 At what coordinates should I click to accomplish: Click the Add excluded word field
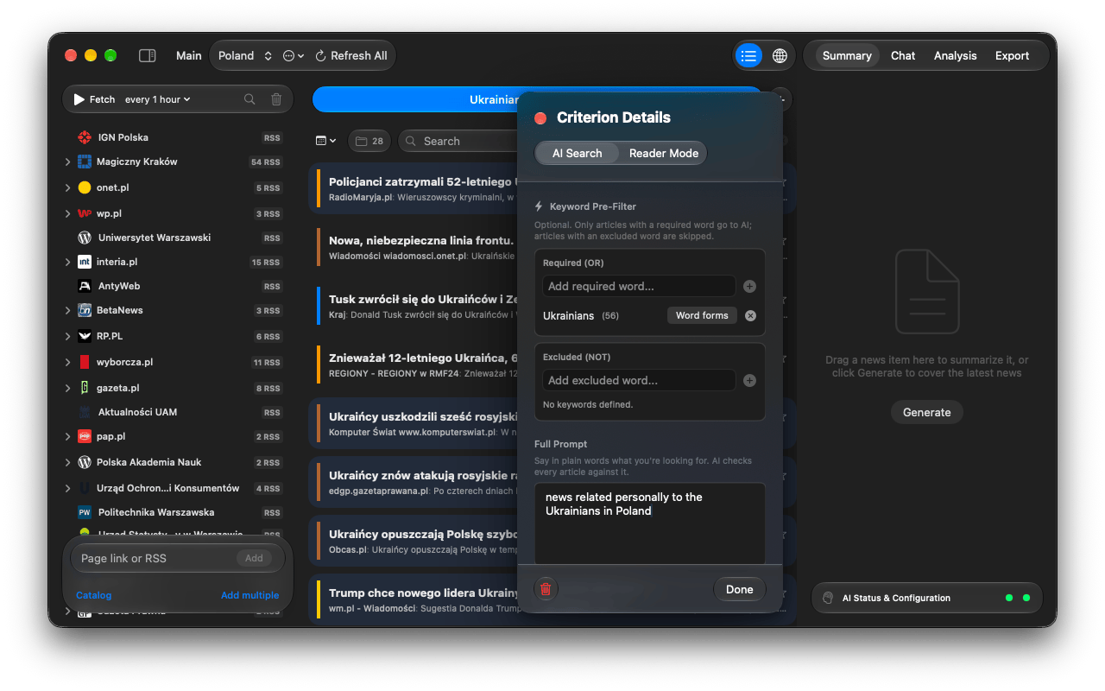pos(639,380)
